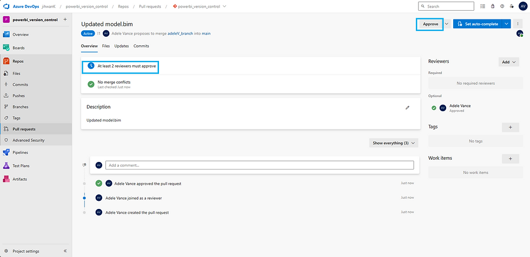The image size is (530, 257).
Task: Open the AV account avatar in top bar
Action: pyautogui.click(x=522, y=6)
